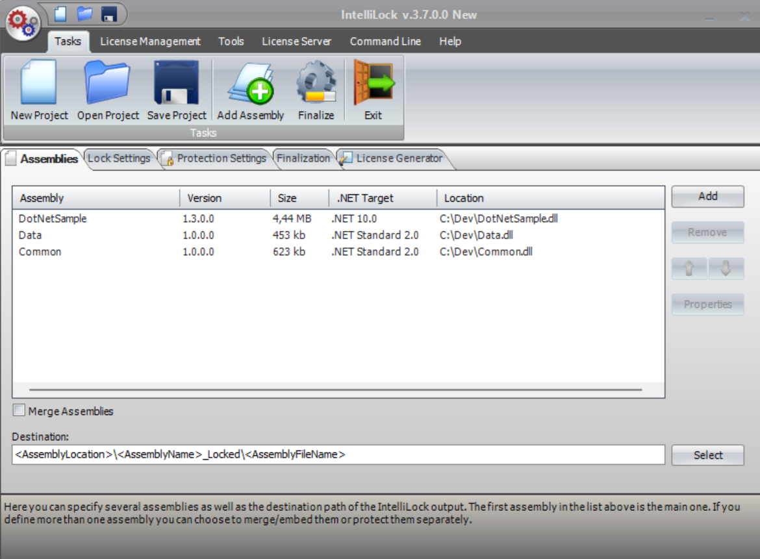Image resolution: width=760 pixels, height=559 pixels.
Task: Click the 623 kb size cell
Action: [289, 251]
